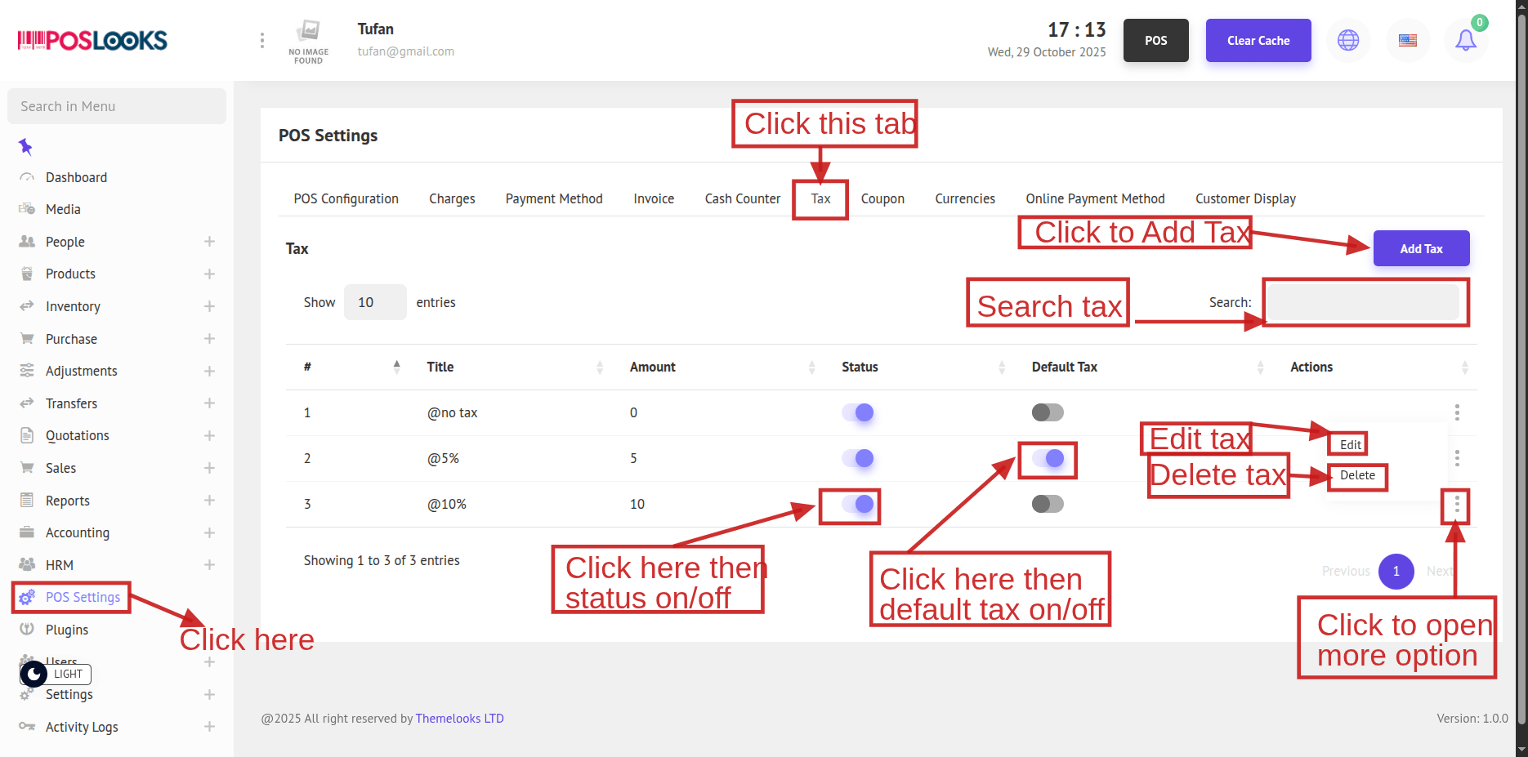
Task: Click the notification bell icon
Action: 1466,40
